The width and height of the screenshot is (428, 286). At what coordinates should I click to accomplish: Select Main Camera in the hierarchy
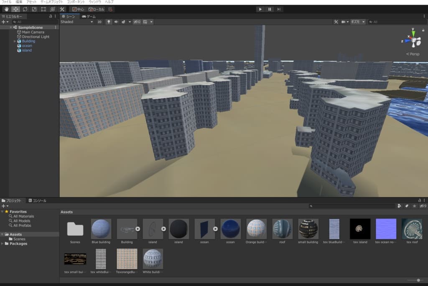click(x=33, y=32)
